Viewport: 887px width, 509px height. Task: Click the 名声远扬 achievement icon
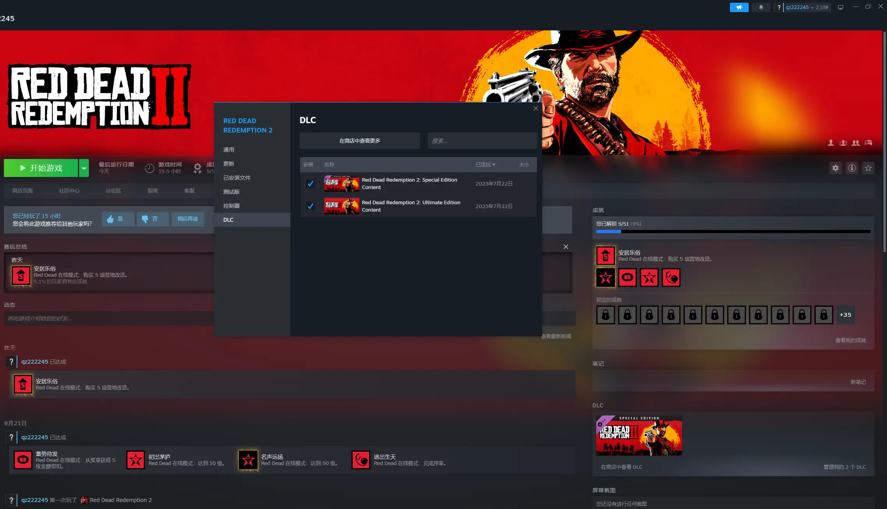(x=248, y=460)
